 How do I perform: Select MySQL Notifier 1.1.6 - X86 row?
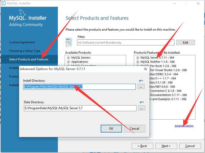[x=158, y=62]
